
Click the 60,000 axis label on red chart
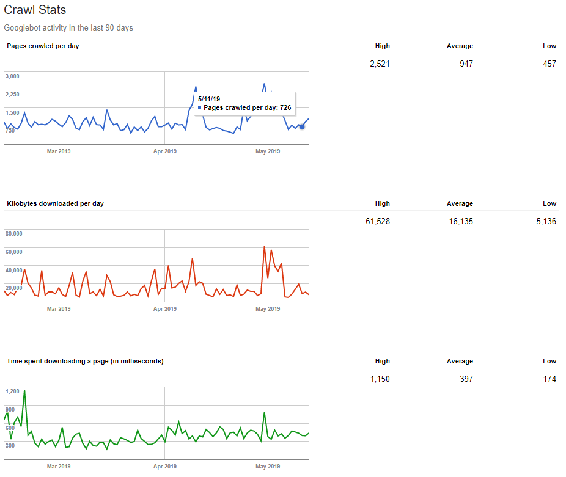tap(13, 252)
